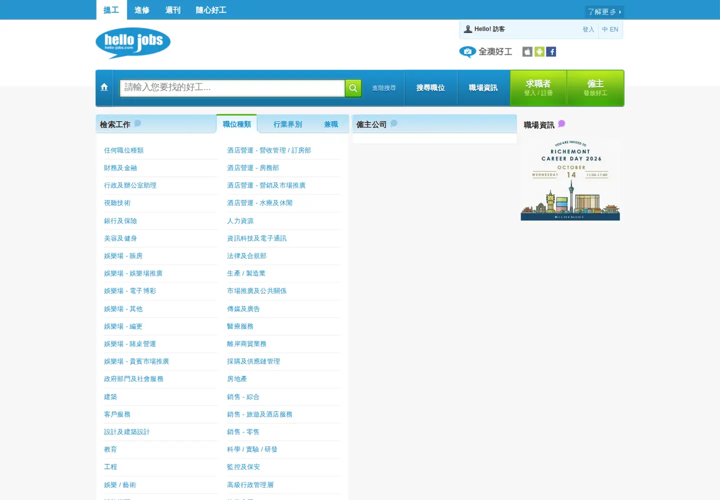Select the 資訊科技及電子通訊 category
720x500 pixels.
257,238
